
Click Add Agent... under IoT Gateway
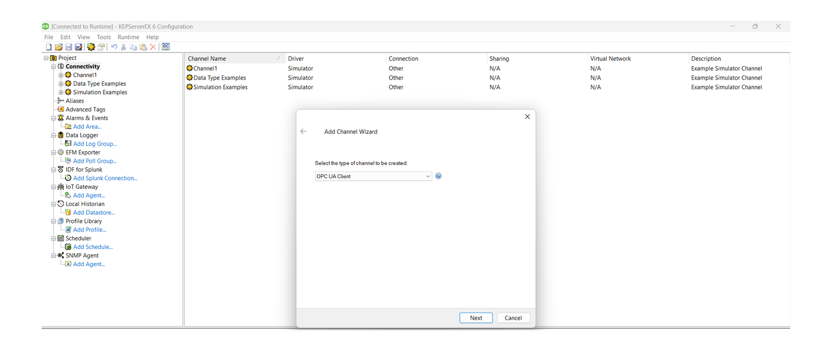click(89, 196)
